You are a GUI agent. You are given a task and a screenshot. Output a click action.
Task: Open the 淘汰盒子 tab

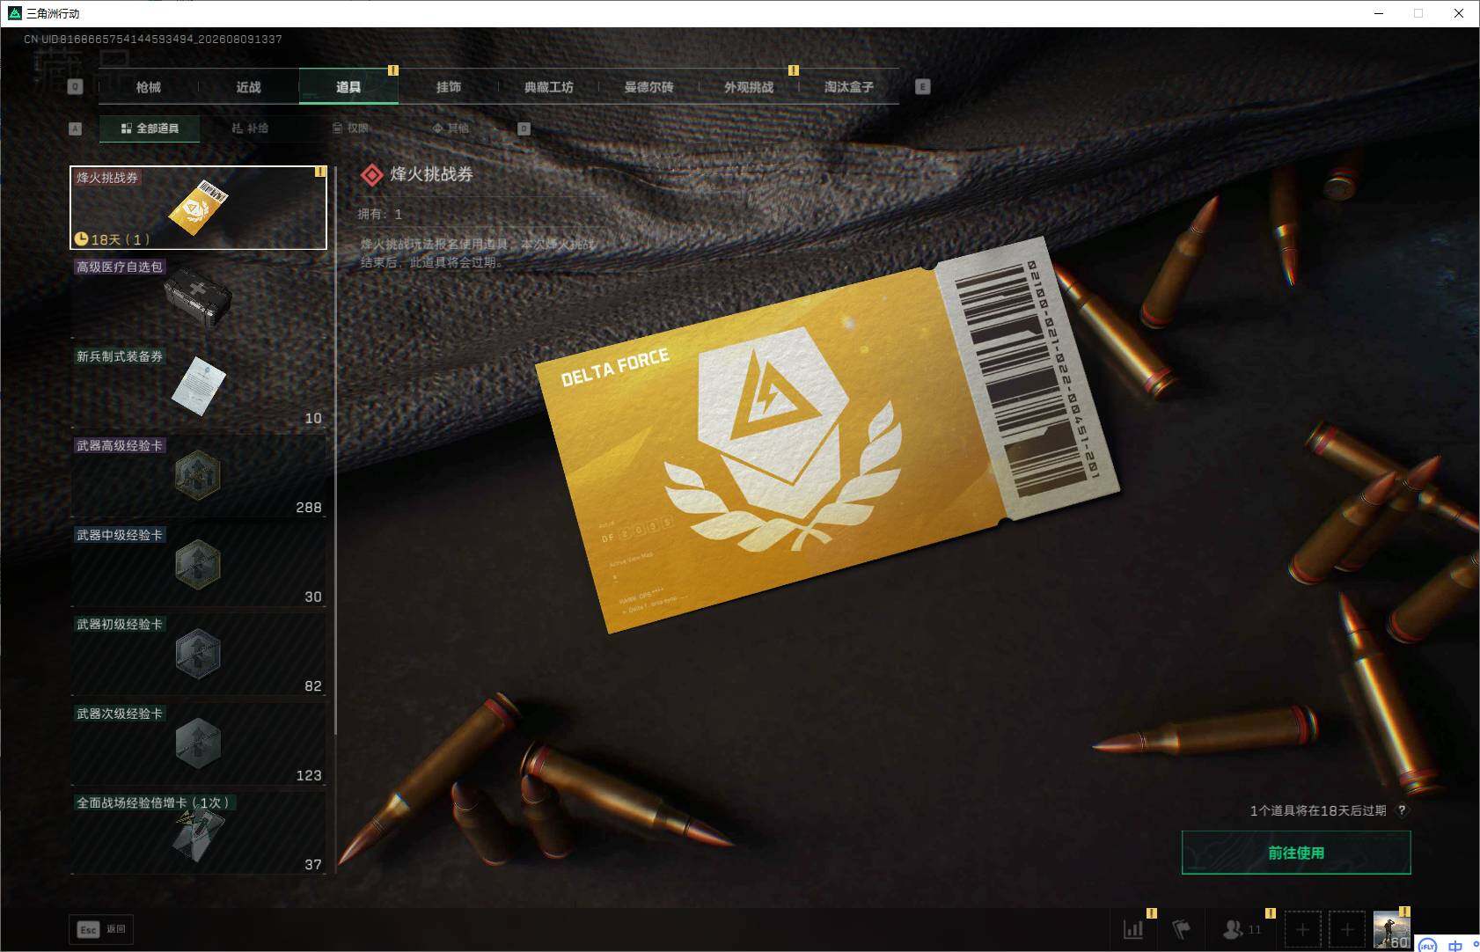[849, 87]
